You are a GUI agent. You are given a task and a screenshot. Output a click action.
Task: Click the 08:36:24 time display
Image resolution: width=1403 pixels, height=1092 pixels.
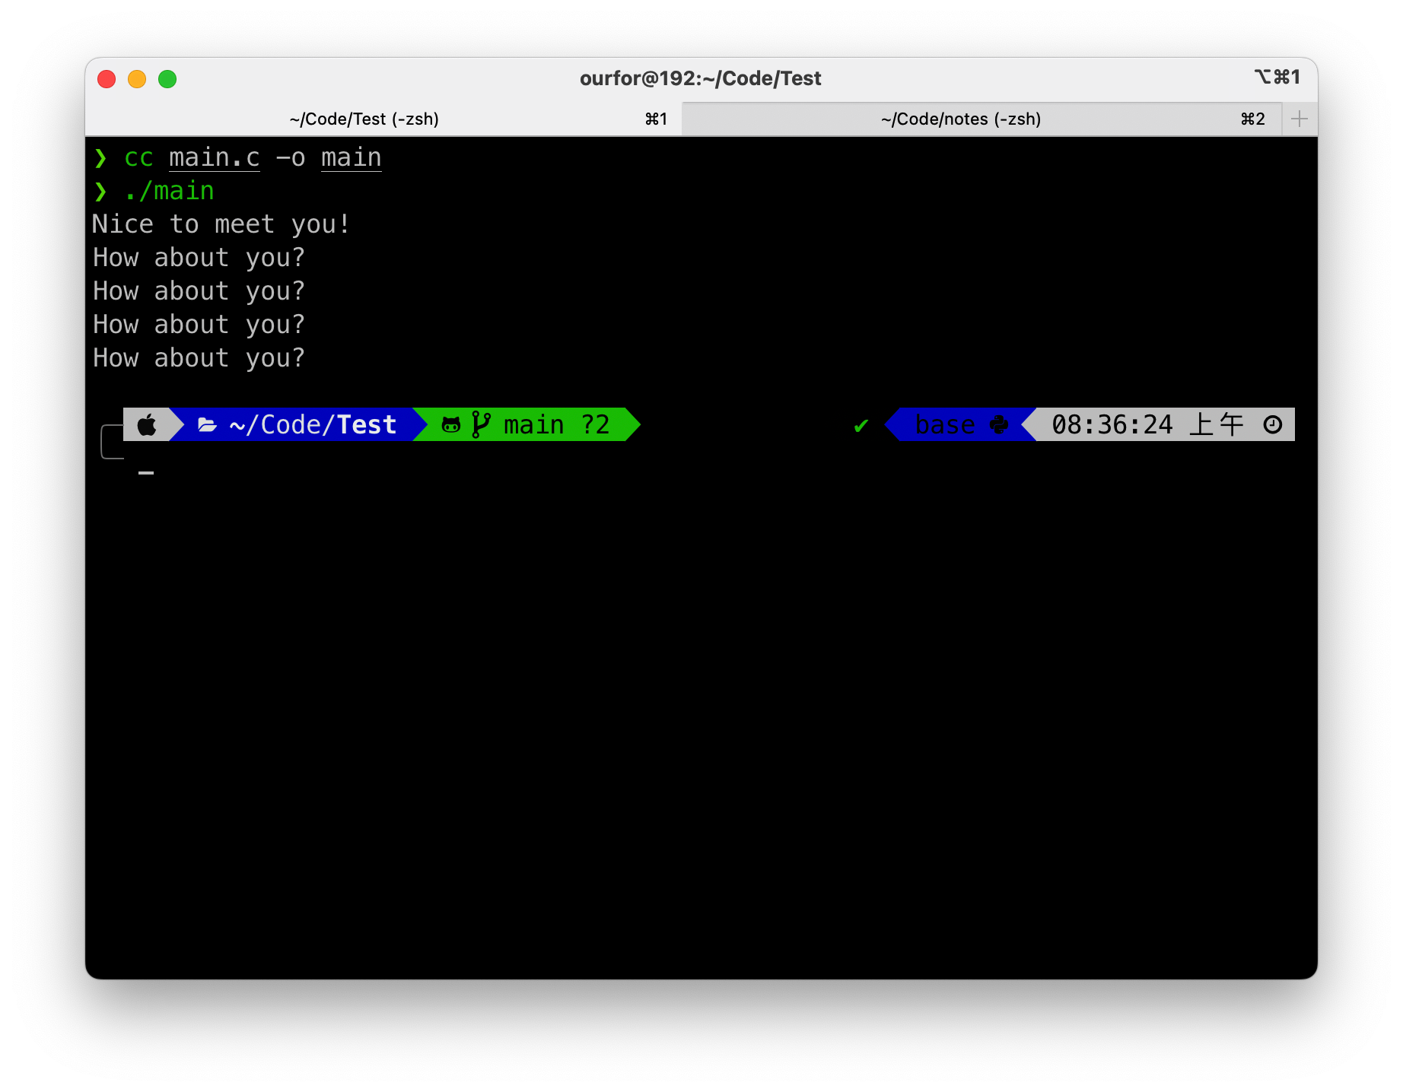[1112, 425]
